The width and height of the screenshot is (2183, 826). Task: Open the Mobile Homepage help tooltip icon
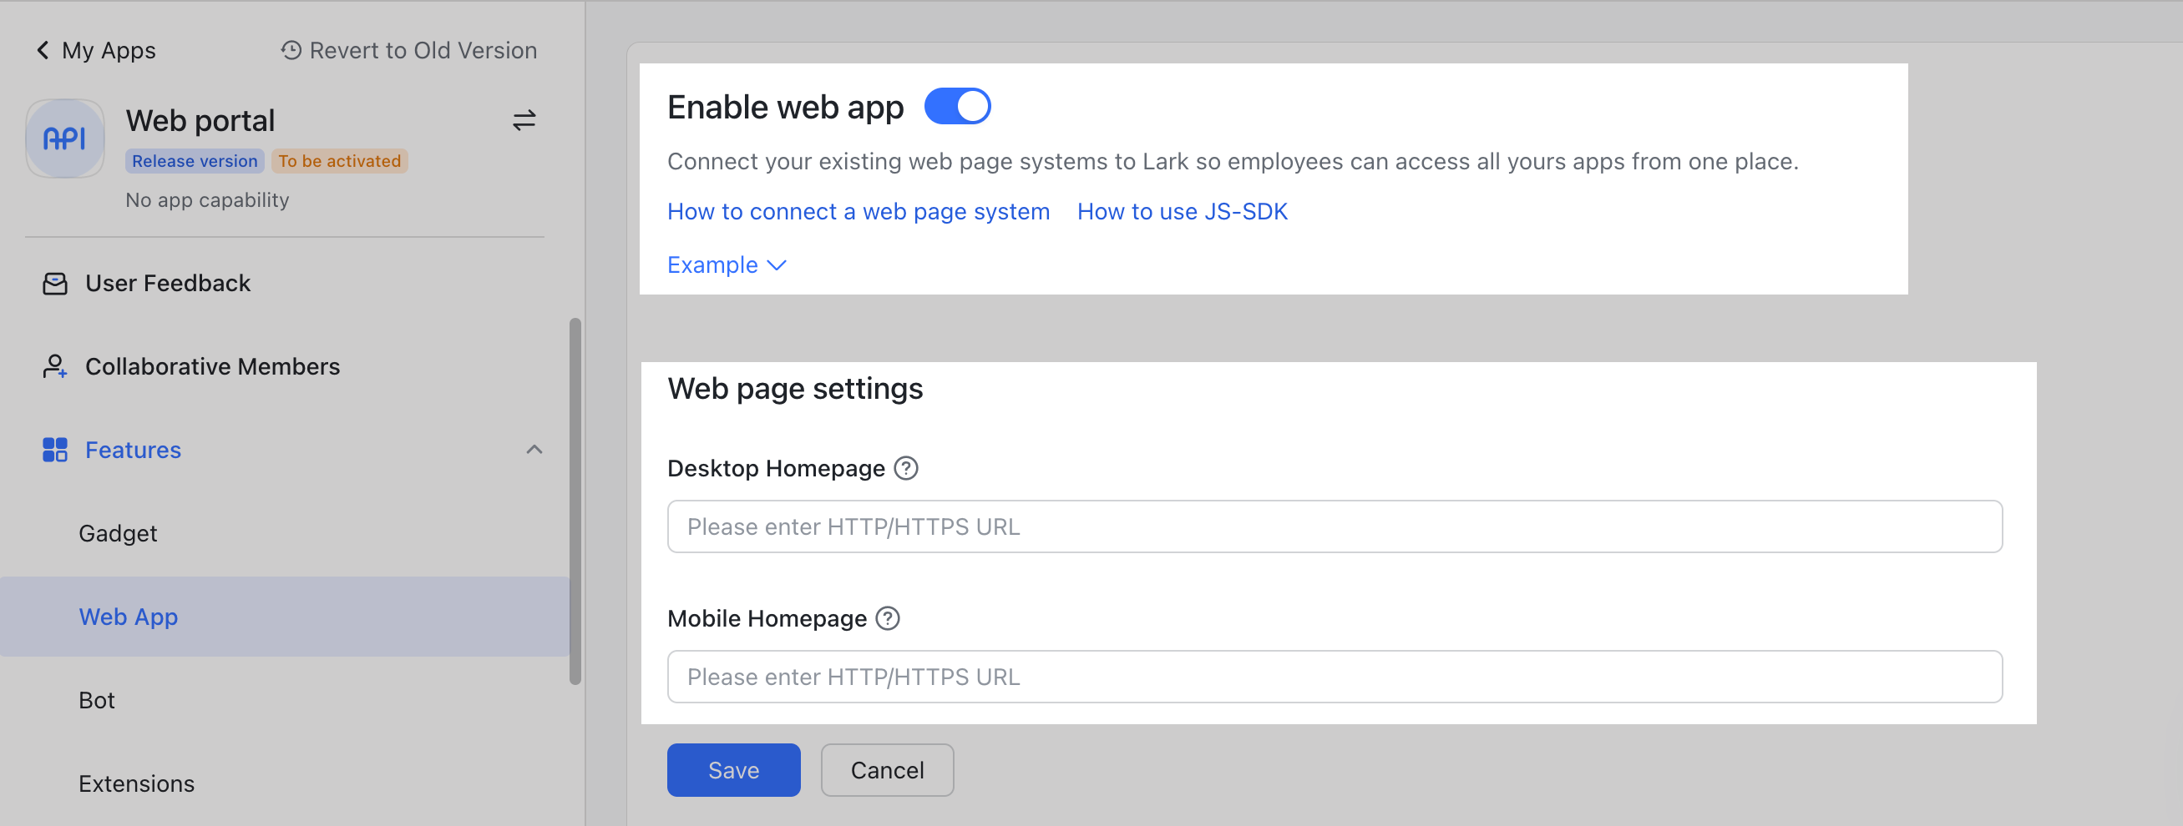(887, 617)
